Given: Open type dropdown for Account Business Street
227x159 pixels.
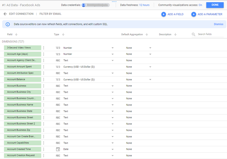Looking at the screenshot, I should pos(112,118).
